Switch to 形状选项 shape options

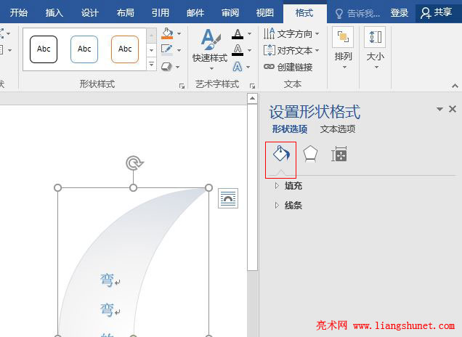(x=290, y=129)
